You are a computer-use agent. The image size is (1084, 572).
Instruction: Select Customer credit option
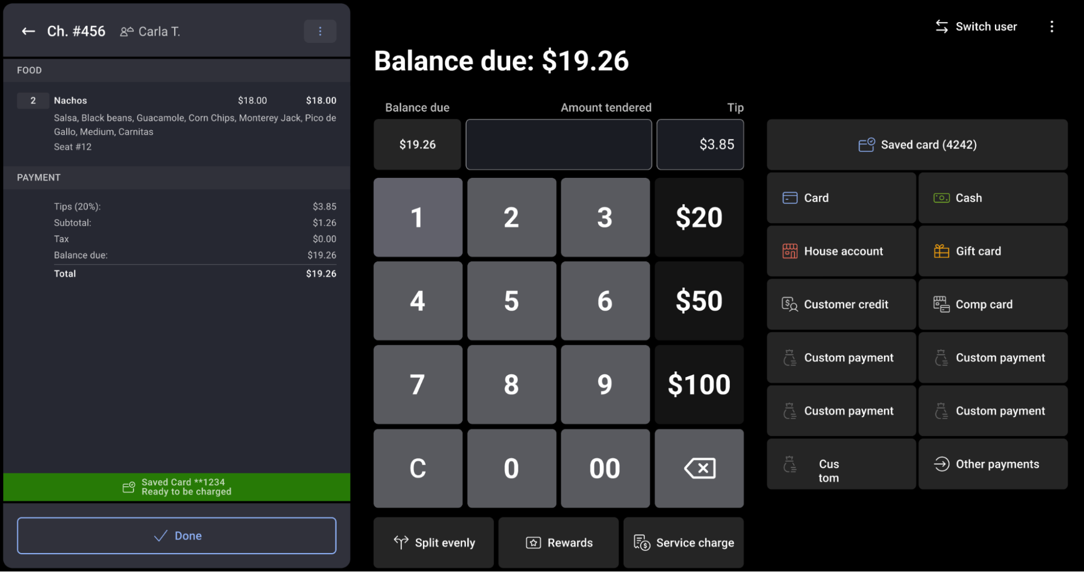pos(841,304)
